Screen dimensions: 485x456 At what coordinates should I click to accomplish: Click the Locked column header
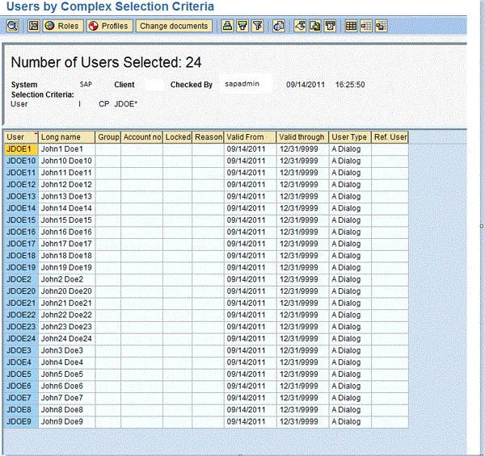pyautogui.click(x=177, y=137)
